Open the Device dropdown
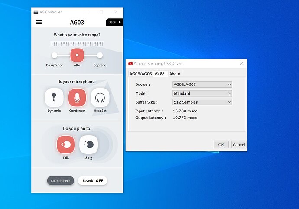 pyautogui.click(x=202, y=85)
